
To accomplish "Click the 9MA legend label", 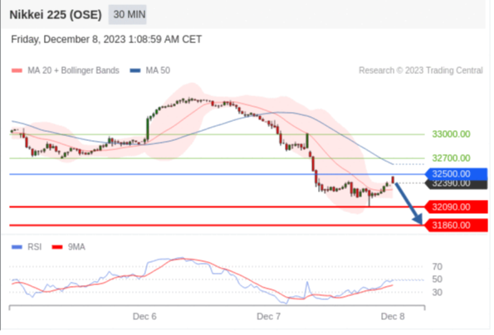I will (x=76, y=247).
